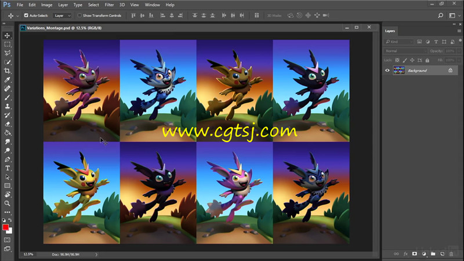
Task: Open the Edit Toolbar three-dots button
Action: pyautogui.click(x=7, y=212)
